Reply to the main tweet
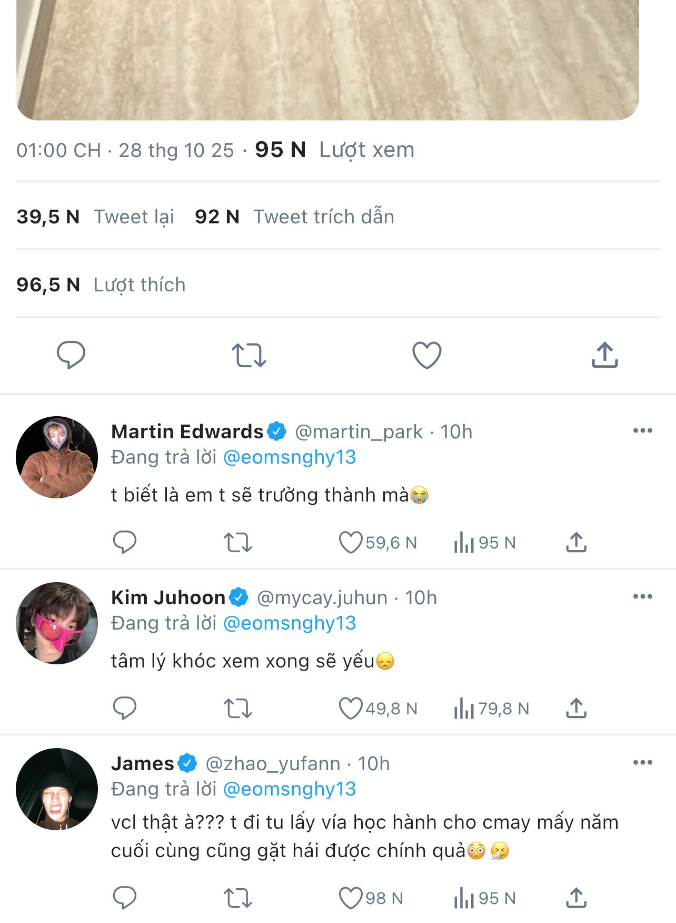The width and height of the screenshot is (676, 923). click(71, 355)
